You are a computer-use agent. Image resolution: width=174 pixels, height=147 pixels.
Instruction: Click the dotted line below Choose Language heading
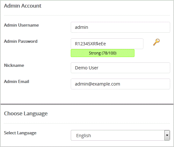point(87,124)
